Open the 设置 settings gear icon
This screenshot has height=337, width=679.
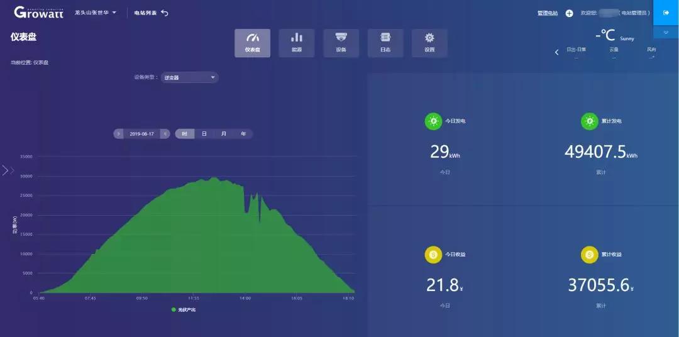coord(429,43)
